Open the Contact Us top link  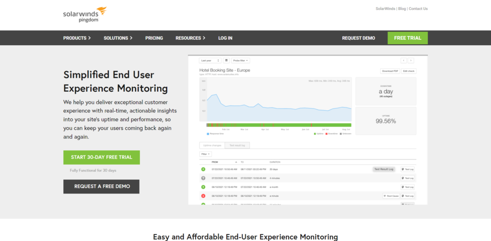(418, 9)
